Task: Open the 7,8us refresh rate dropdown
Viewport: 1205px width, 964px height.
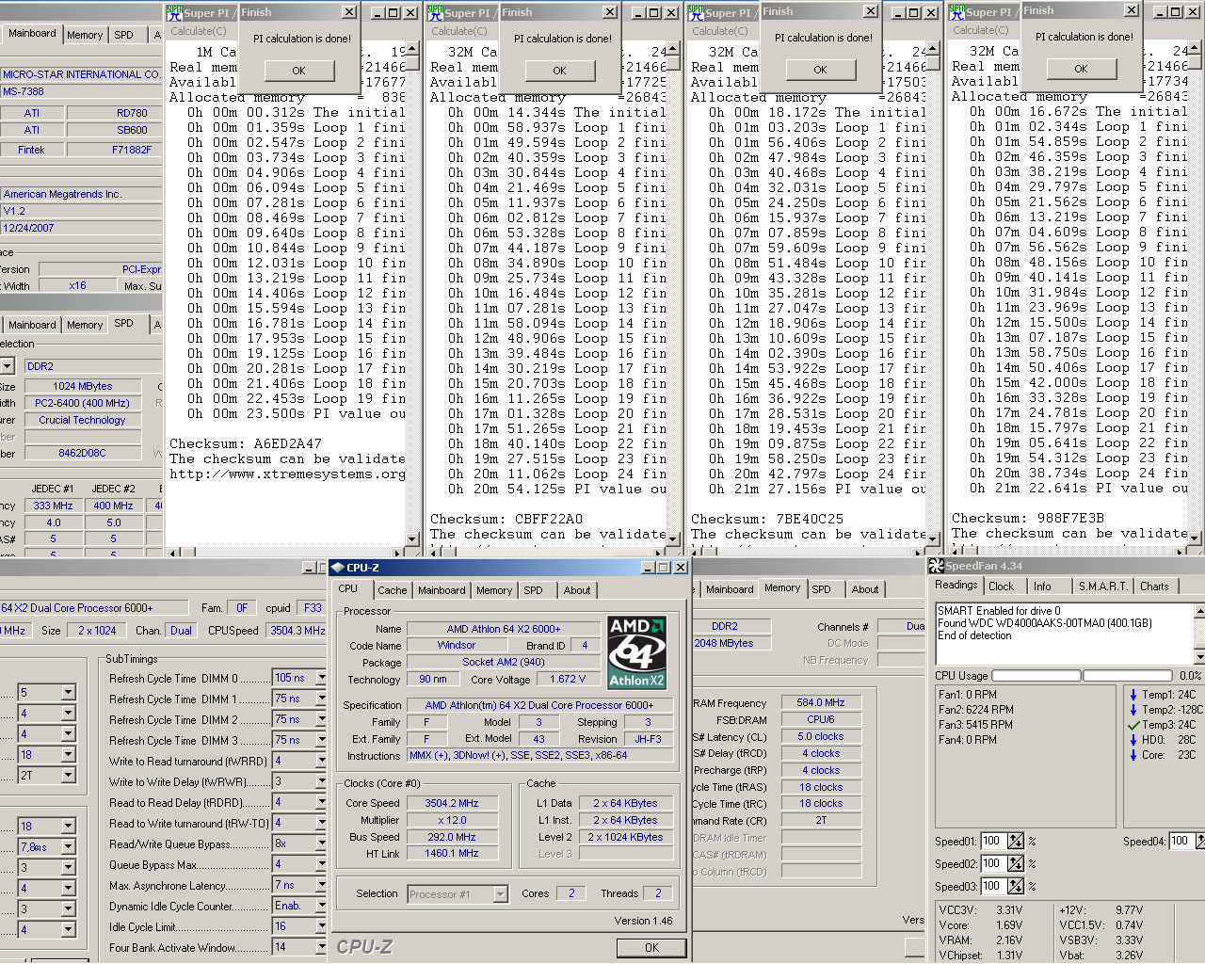Action: pyautogui.click(x=69, y=847)
